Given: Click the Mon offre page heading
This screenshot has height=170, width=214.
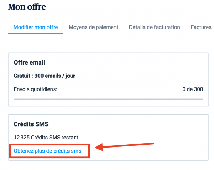Looking at the screenshot, I should (x=27, y=7).
